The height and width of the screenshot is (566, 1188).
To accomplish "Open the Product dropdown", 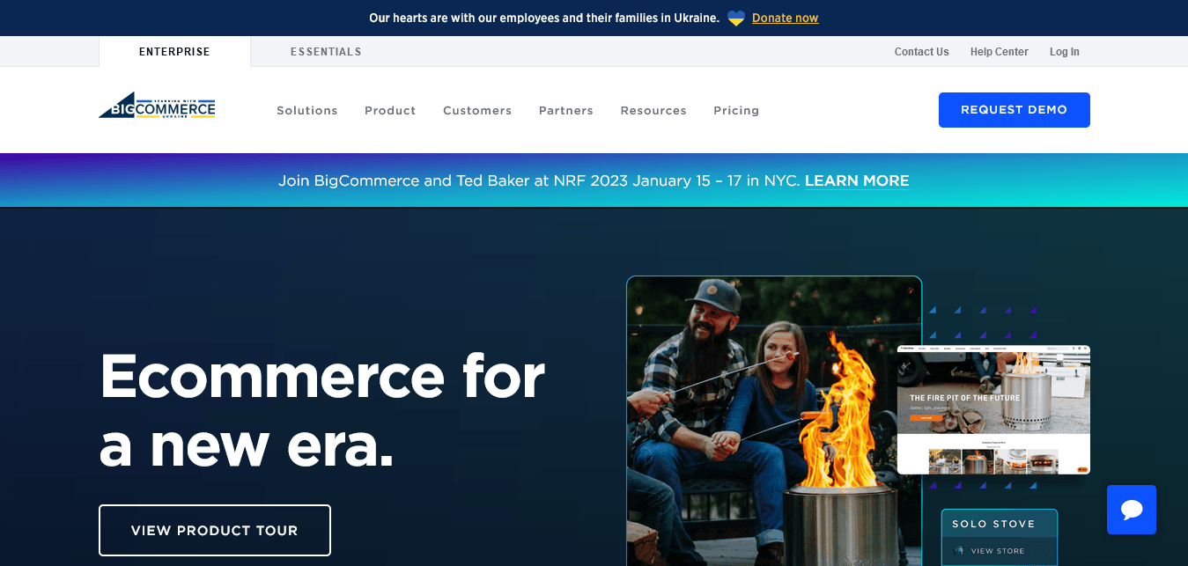I will point(389,110).
